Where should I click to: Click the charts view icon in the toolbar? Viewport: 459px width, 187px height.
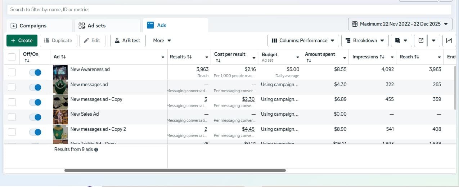(x=449, y=41)
